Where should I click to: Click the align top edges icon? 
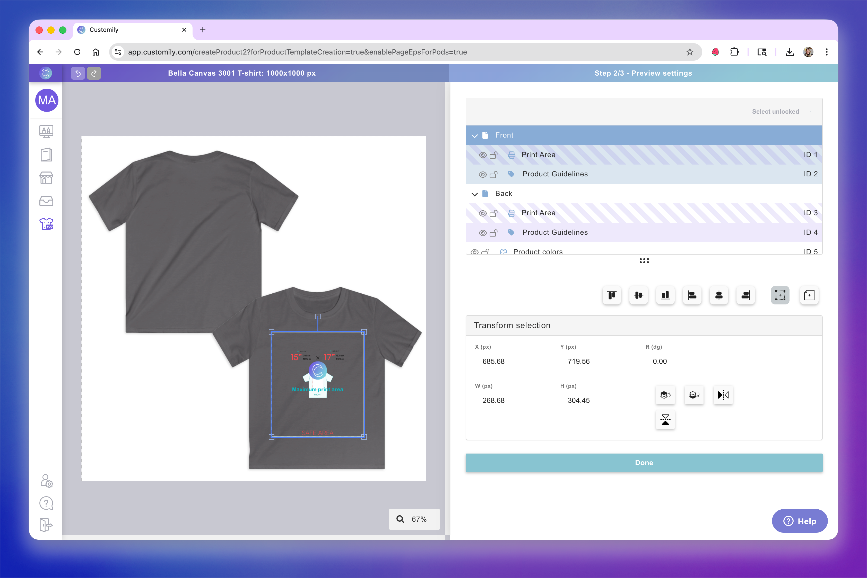[612, 295]
